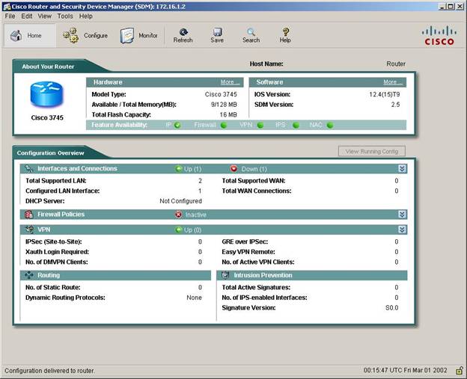The width and height of the screenshot is (467, 379).
Task: Click the IPSec (Site-to-Site) label
Action: tap(54, 241)
